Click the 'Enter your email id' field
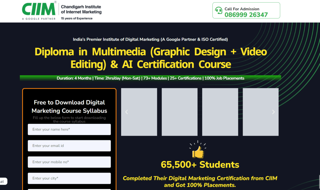320x190 pixels. coord(69,146)
